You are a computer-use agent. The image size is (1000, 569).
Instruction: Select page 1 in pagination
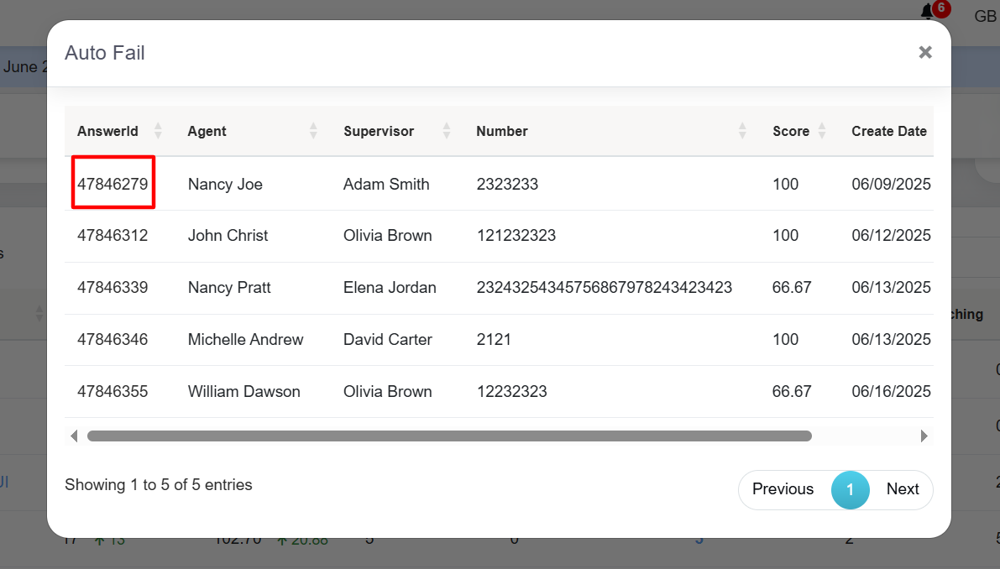850,489
